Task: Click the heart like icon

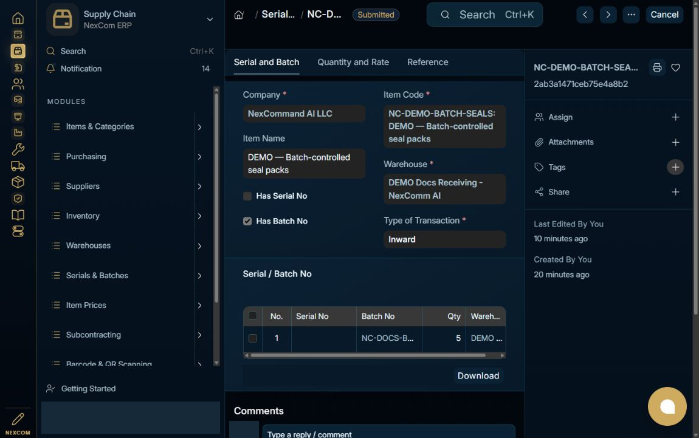Action: pos(676,67)
